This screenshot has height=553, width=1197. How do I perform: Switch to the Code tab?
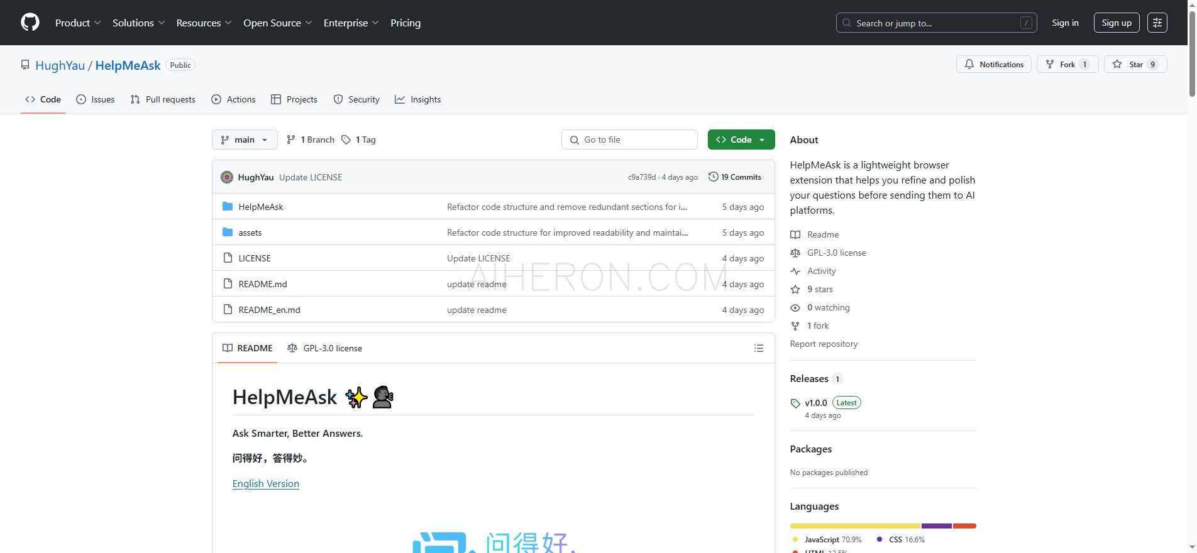pyautogui.click(x=43, y=99)
